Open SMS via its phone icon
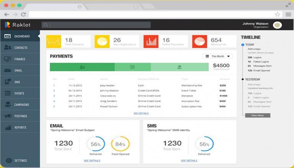 [x=8, y=82]
